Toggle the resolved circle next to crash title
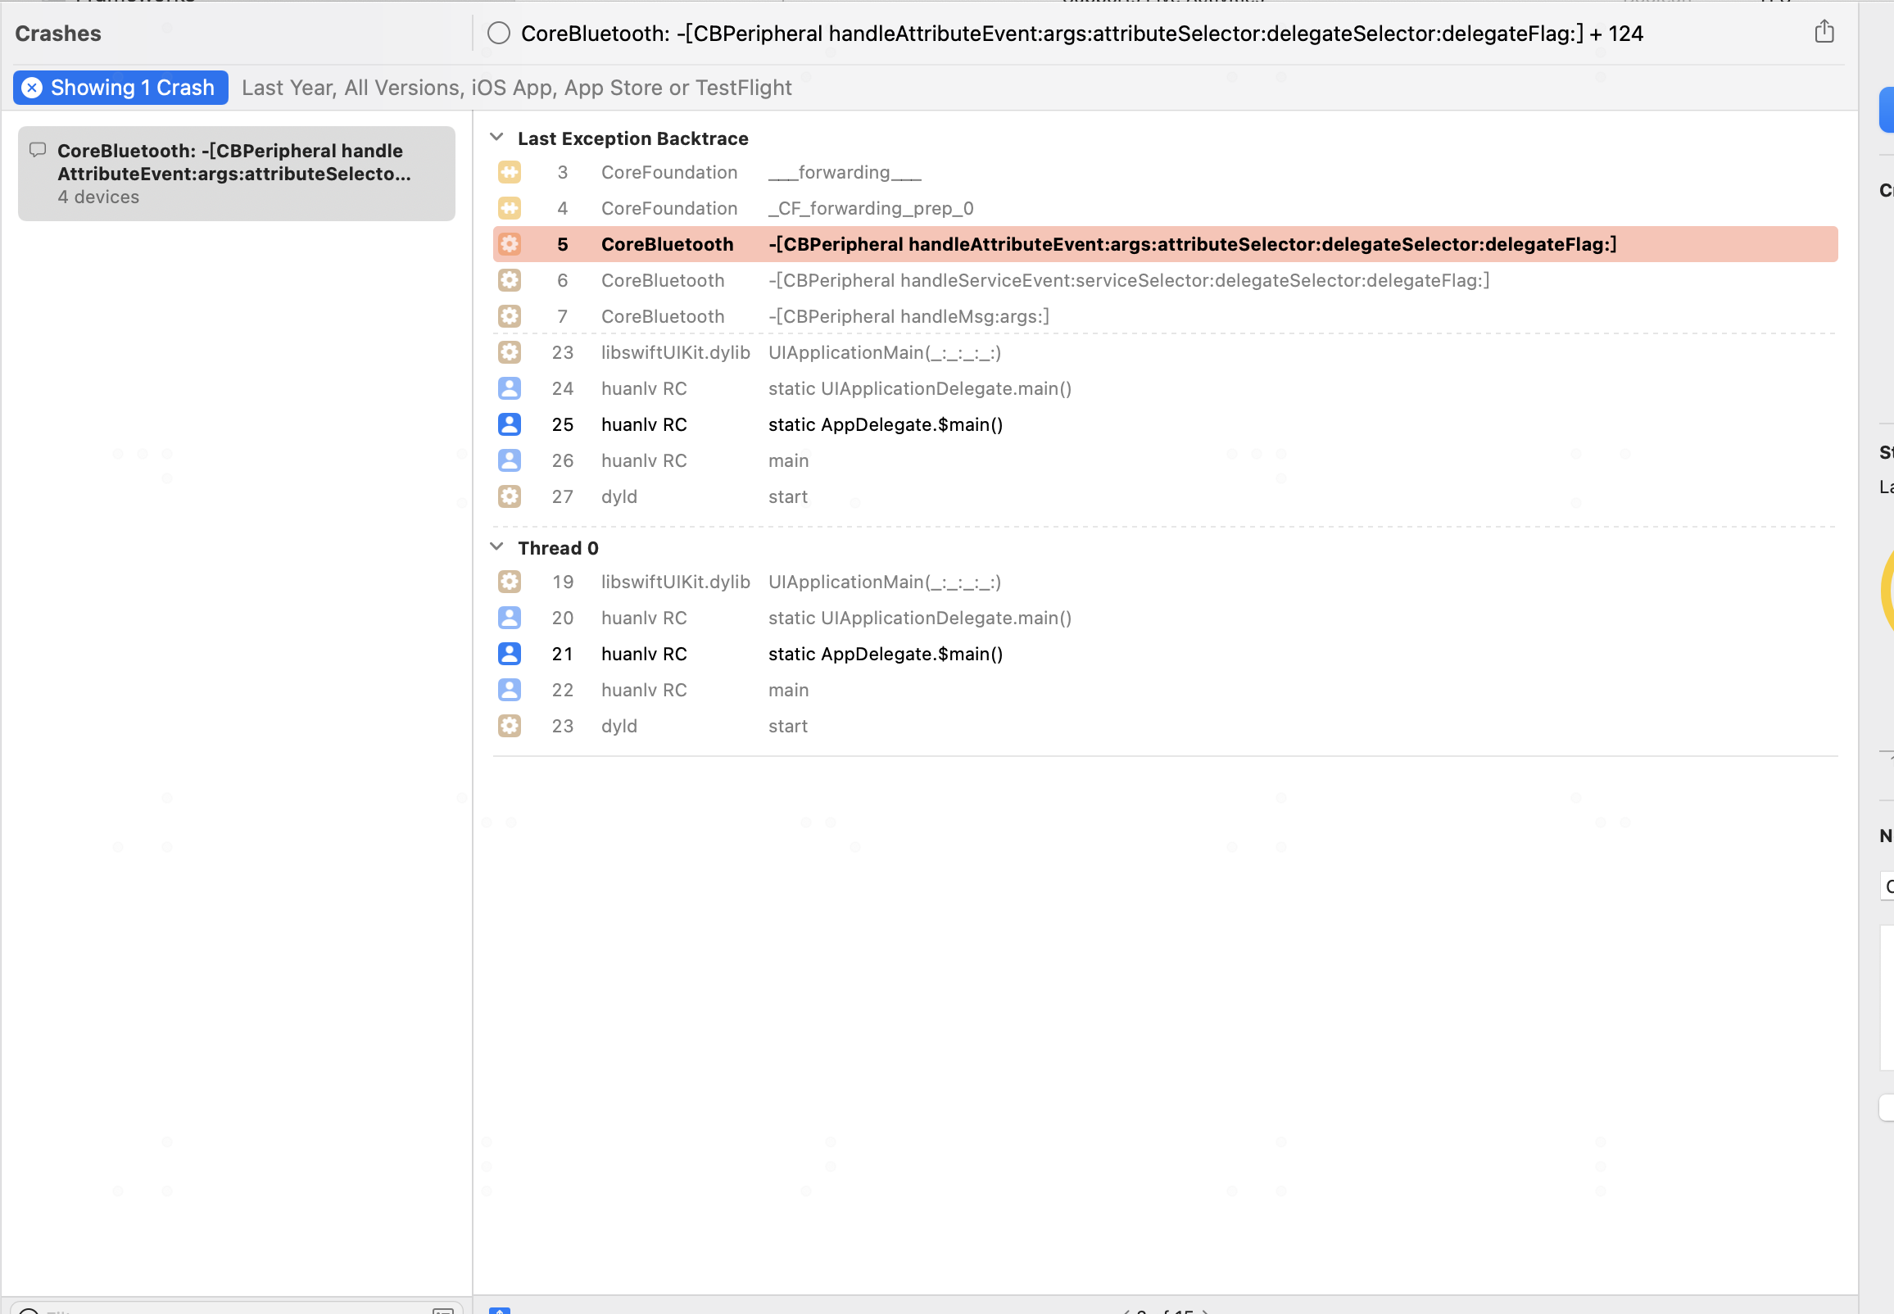 point(499,34)
